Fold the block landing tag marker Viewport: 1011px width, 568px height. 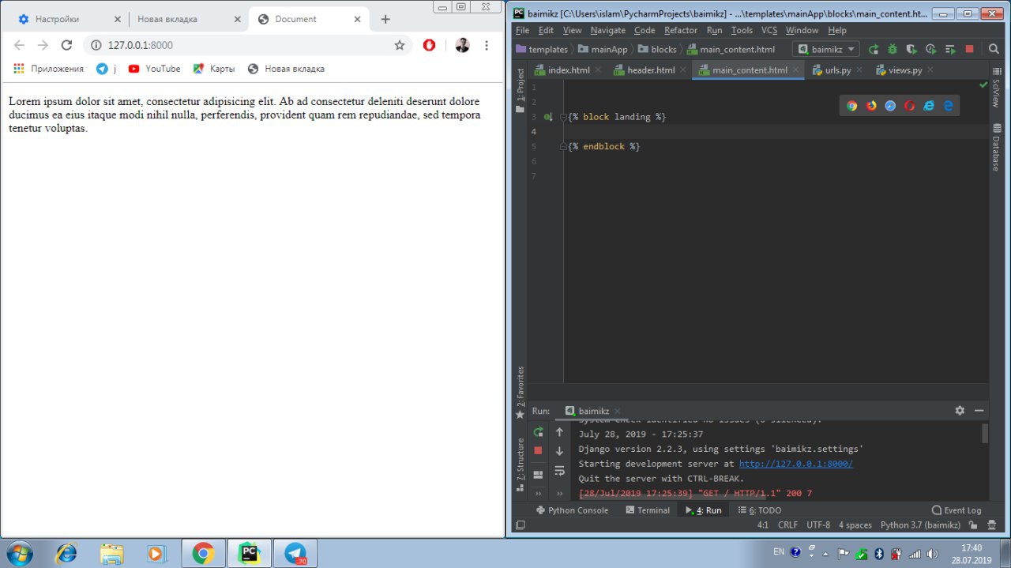pos(564,117)
